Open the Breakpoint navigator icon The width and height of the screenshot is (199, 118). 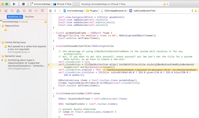point(36,11)
